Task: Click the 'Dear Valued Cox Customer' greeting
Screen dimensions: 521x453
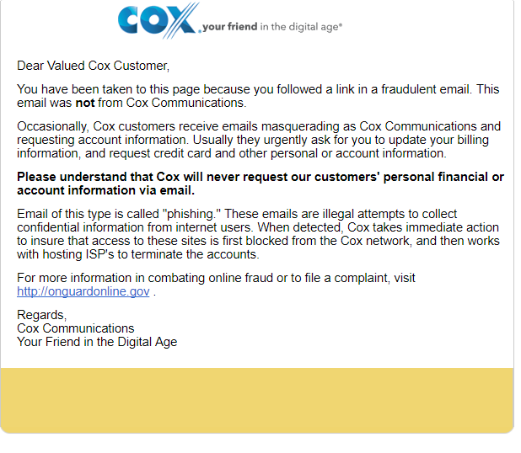Action: (x=93, y=66)
